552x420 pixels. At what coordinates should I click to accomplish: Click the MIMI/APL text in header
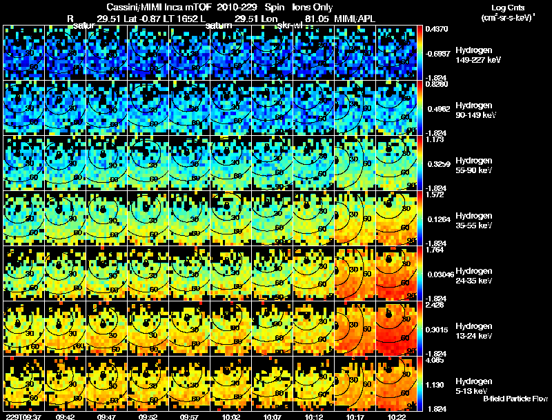coord(355,19)
